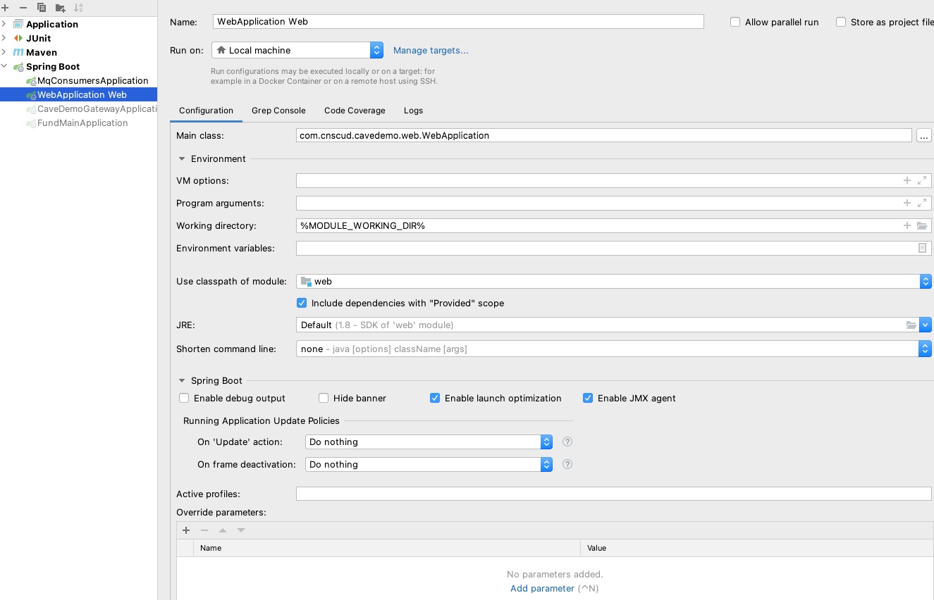Enable the Hide banner checkbox
Image resolution: width=934 pixels, height=600 pixels.
coord(324,399)
